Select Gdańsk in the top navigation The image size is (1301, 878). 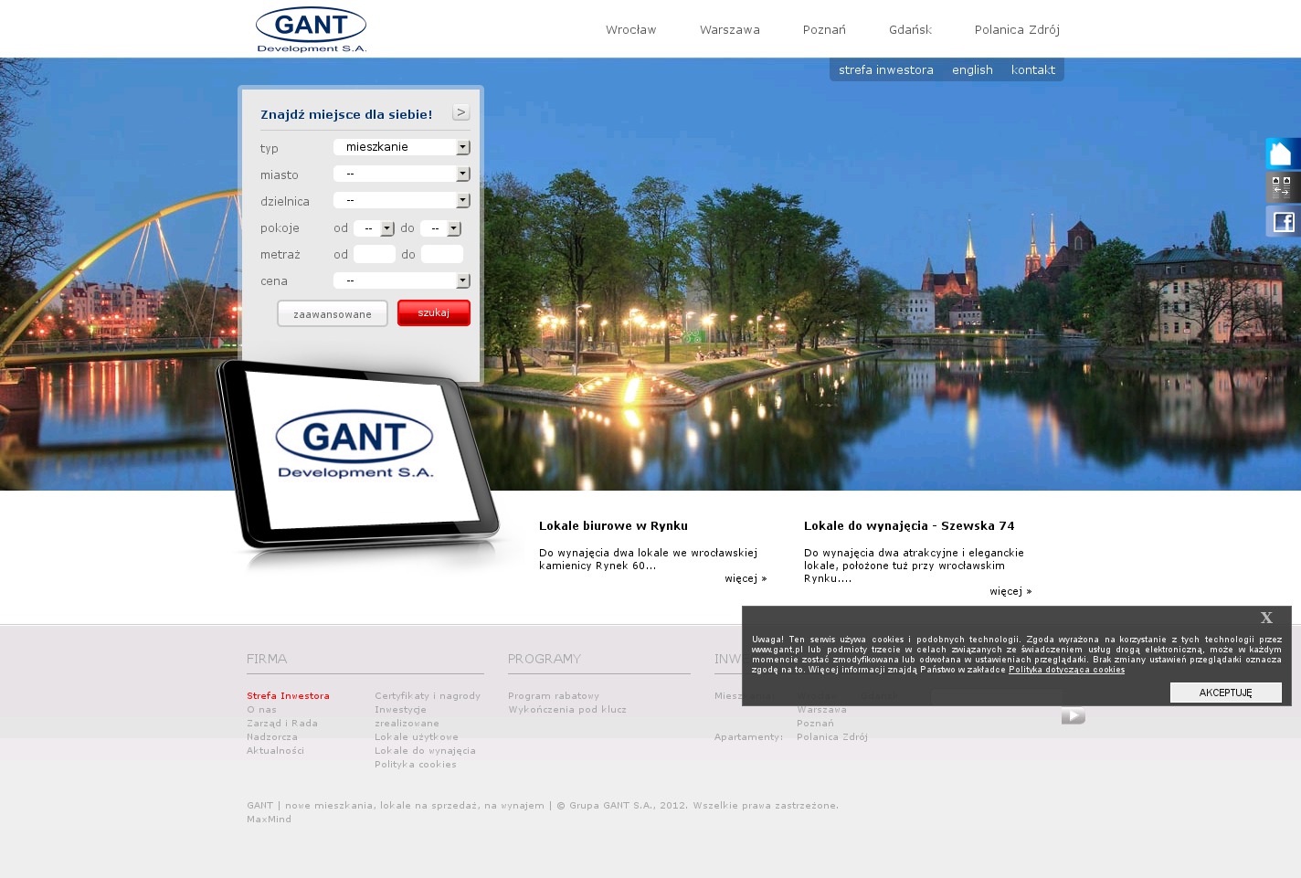point(911,30)
